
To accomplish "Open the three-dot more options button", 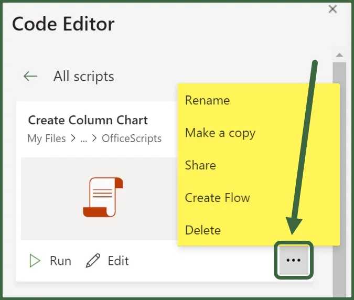I will click(293, 261).
